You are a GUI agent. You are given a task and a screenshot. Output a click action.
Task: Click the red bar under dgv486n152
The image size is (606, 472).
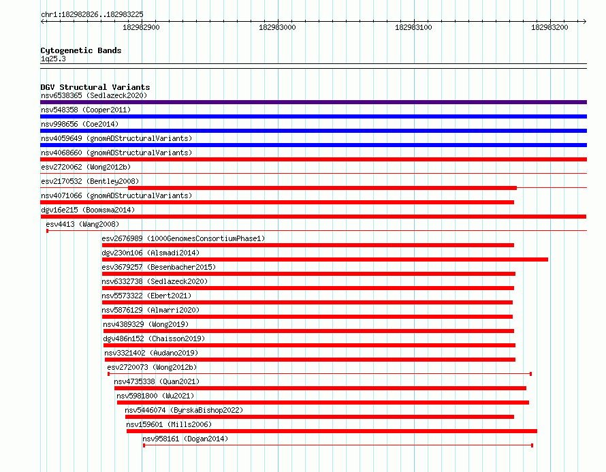click(309, 345)
